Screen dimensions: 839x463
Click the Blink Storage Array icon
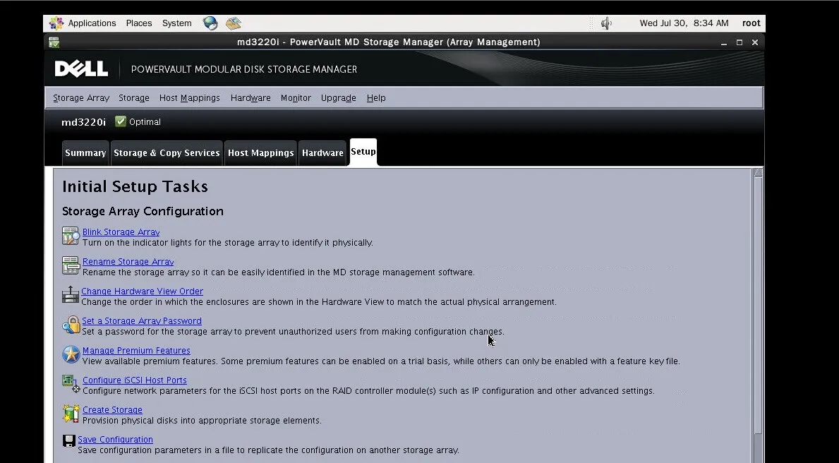[x=70, y=236]
